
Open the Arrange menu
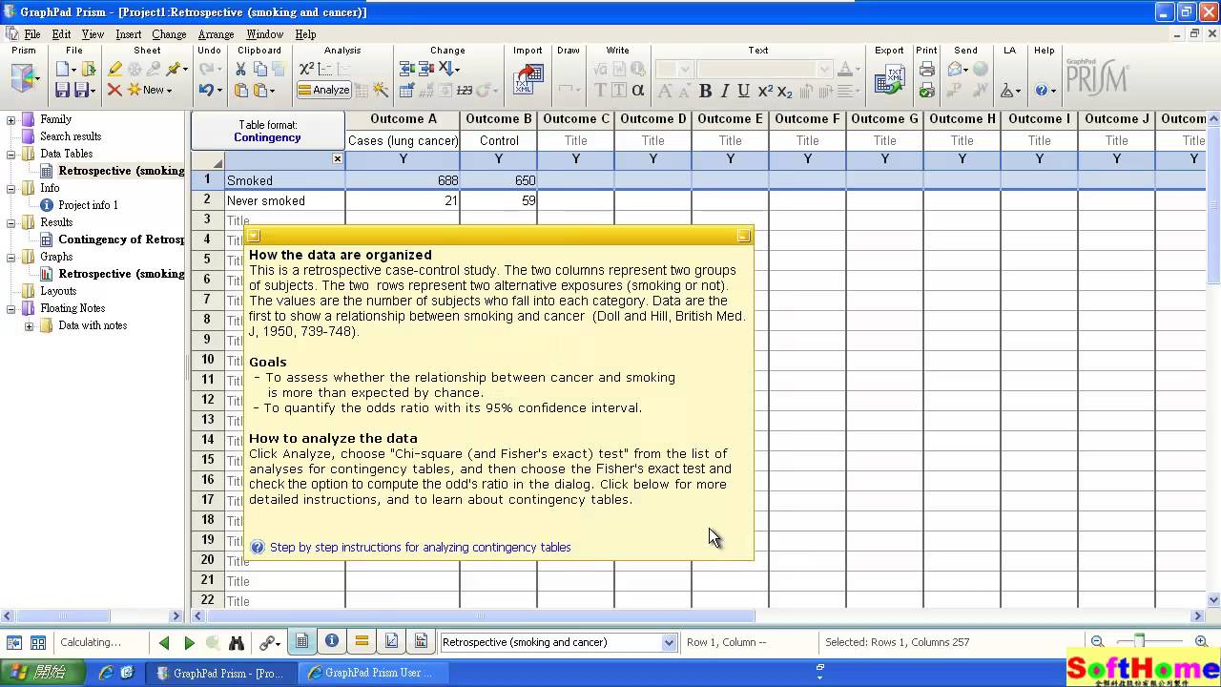tap(216, 34)
